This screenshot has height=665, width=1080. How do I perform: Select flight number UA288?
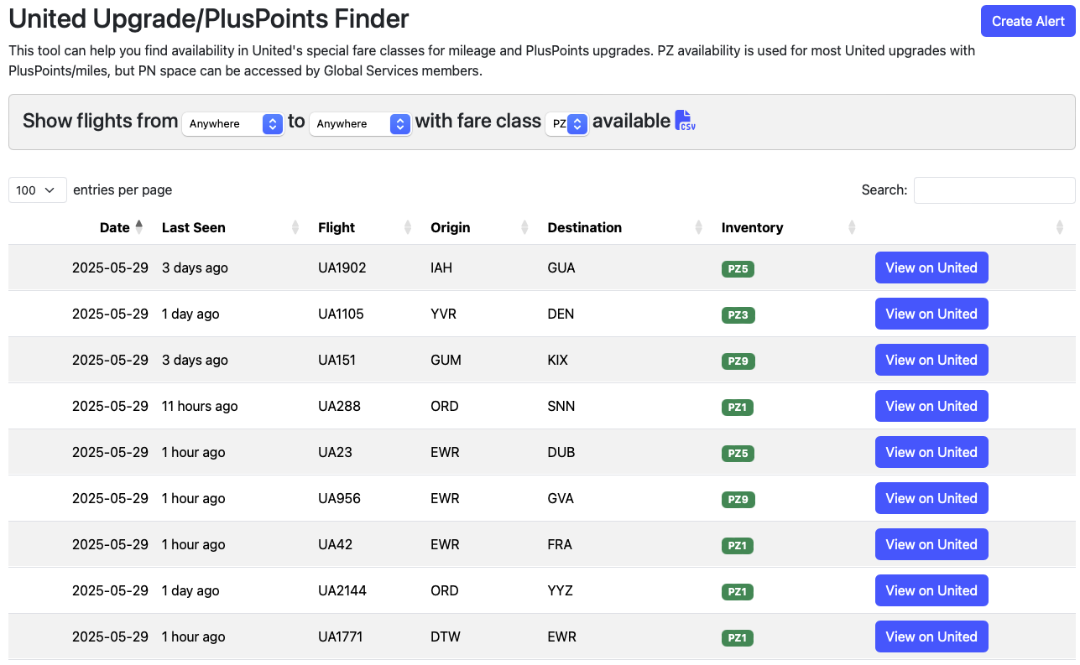339,406
